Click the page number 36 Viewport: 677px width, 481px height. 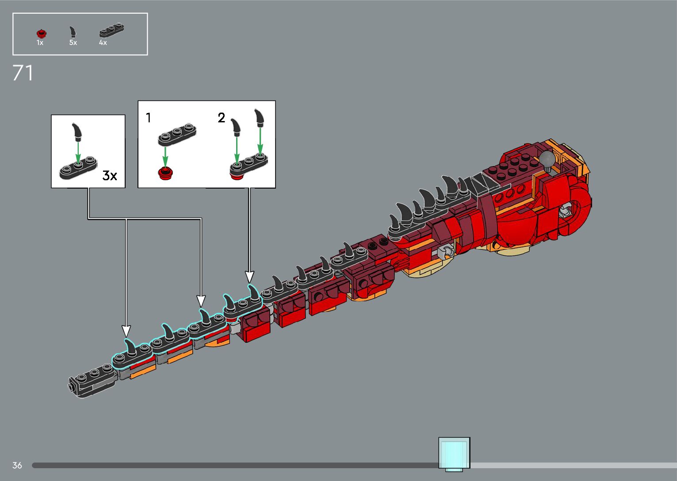pyautogui.click(x=17, y=465)
